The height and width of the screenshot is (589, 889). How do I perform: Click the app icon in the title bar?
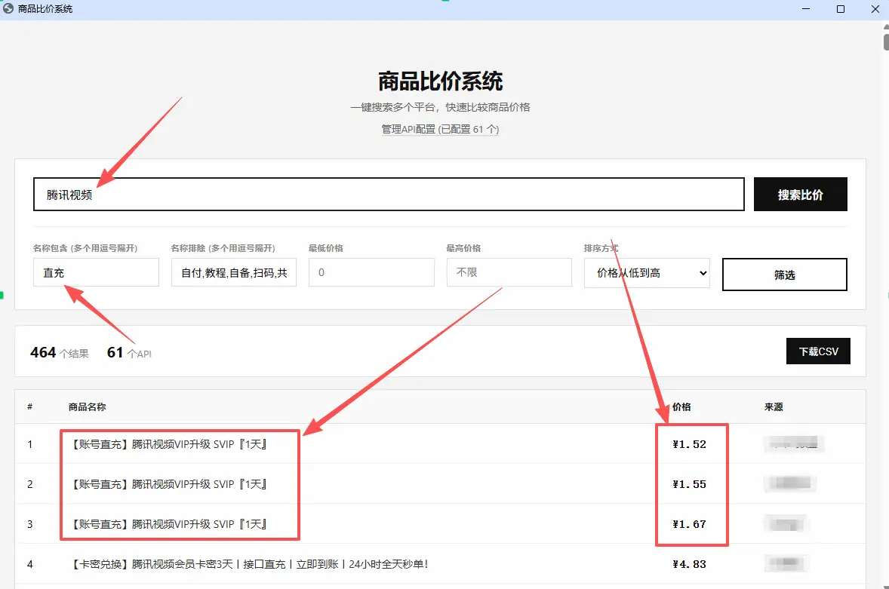(x=9, y=10)
